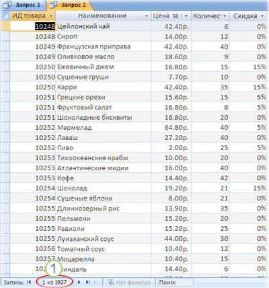Click the 15% discount in Ежевичный джем row
Screen dimensions: 269x288
click(248, 67)
